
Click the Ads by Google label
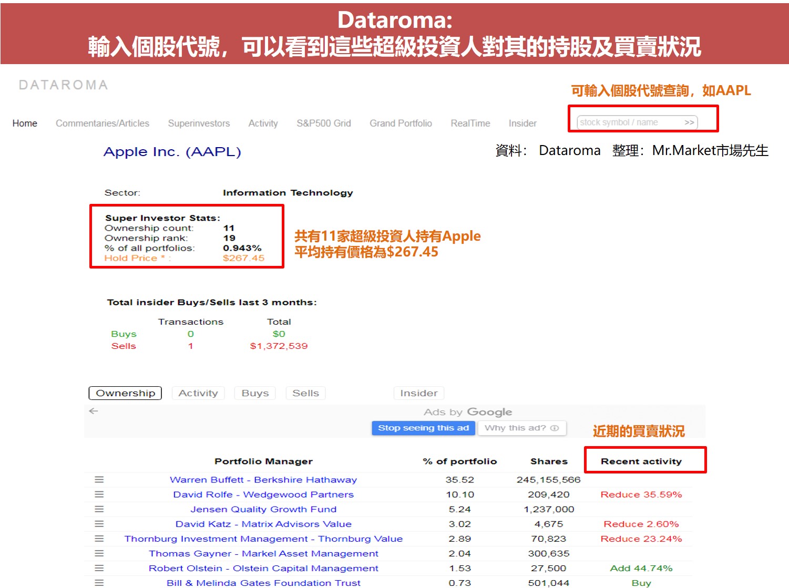pos(468,412)
